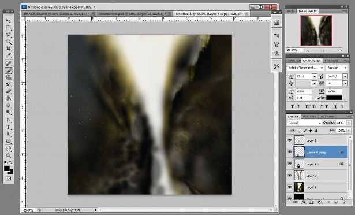The image size is (355, 215).
Task: Toggle visibility of Layer 4
Action: tap(290, 164)
